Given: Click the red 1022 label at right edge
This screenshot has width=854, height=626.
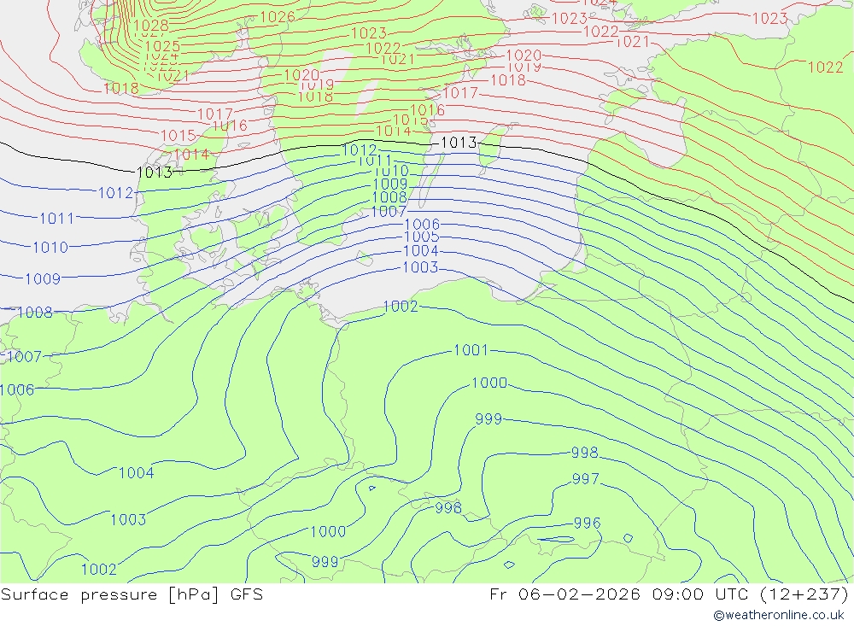Looking at the screenshot, I should point(825,67).
